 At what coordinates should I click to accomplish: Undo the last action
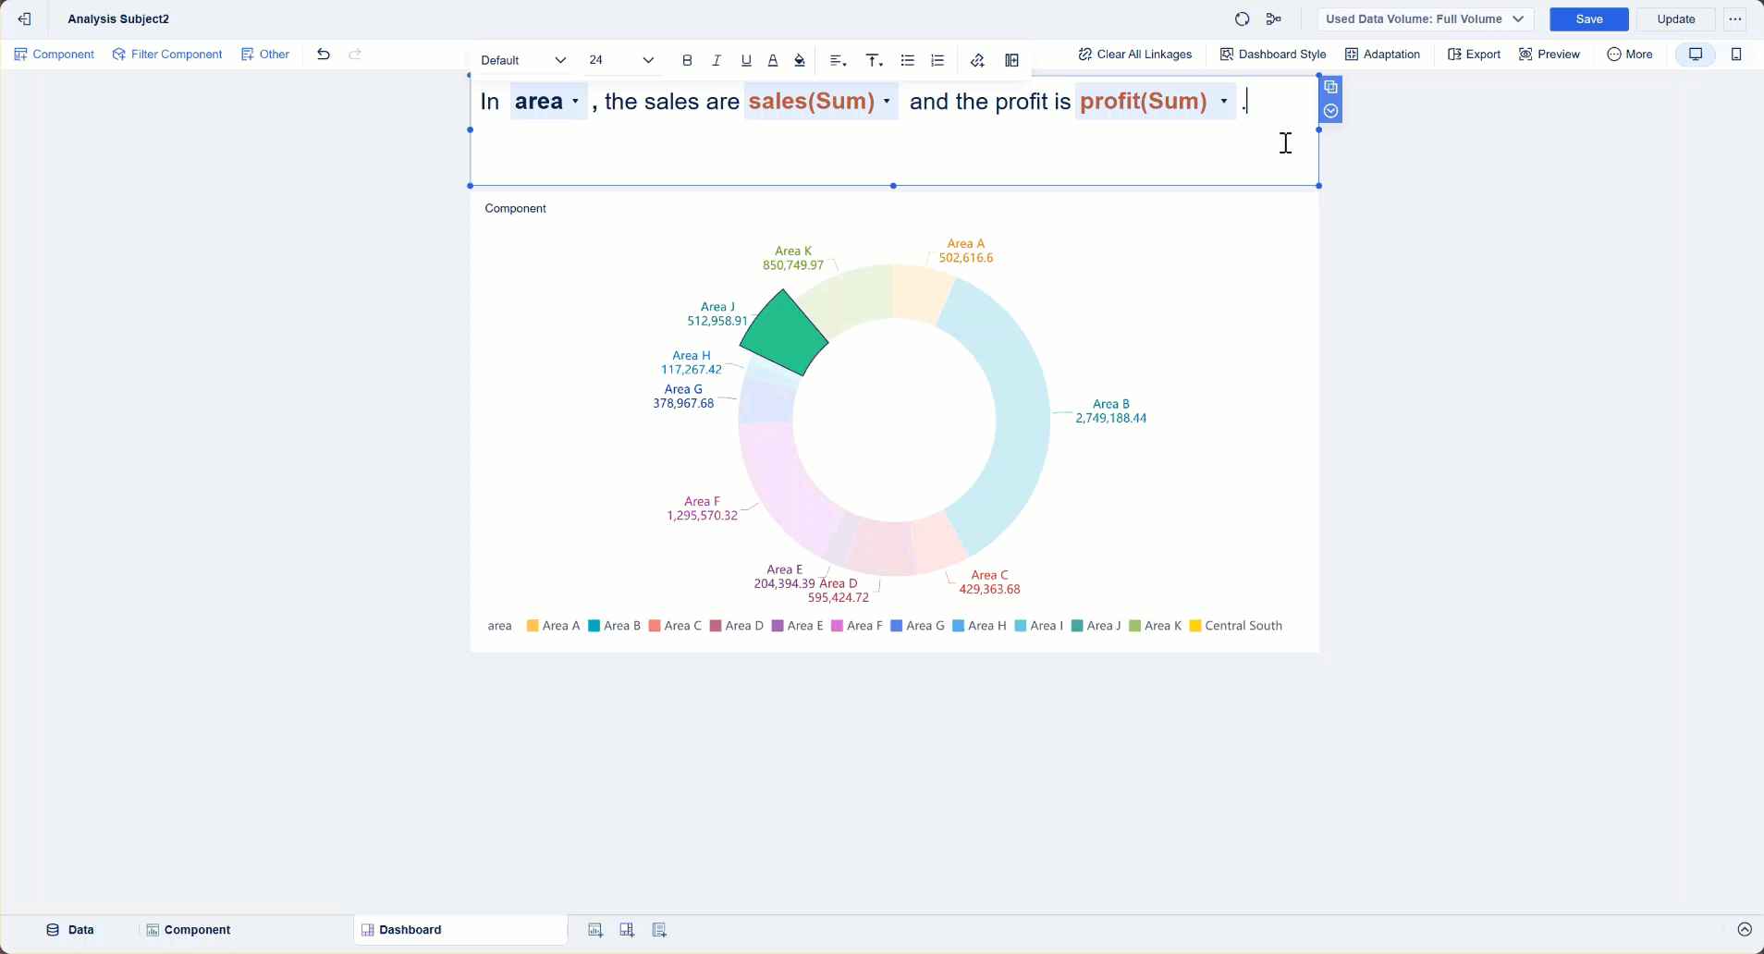pos(323,55)
